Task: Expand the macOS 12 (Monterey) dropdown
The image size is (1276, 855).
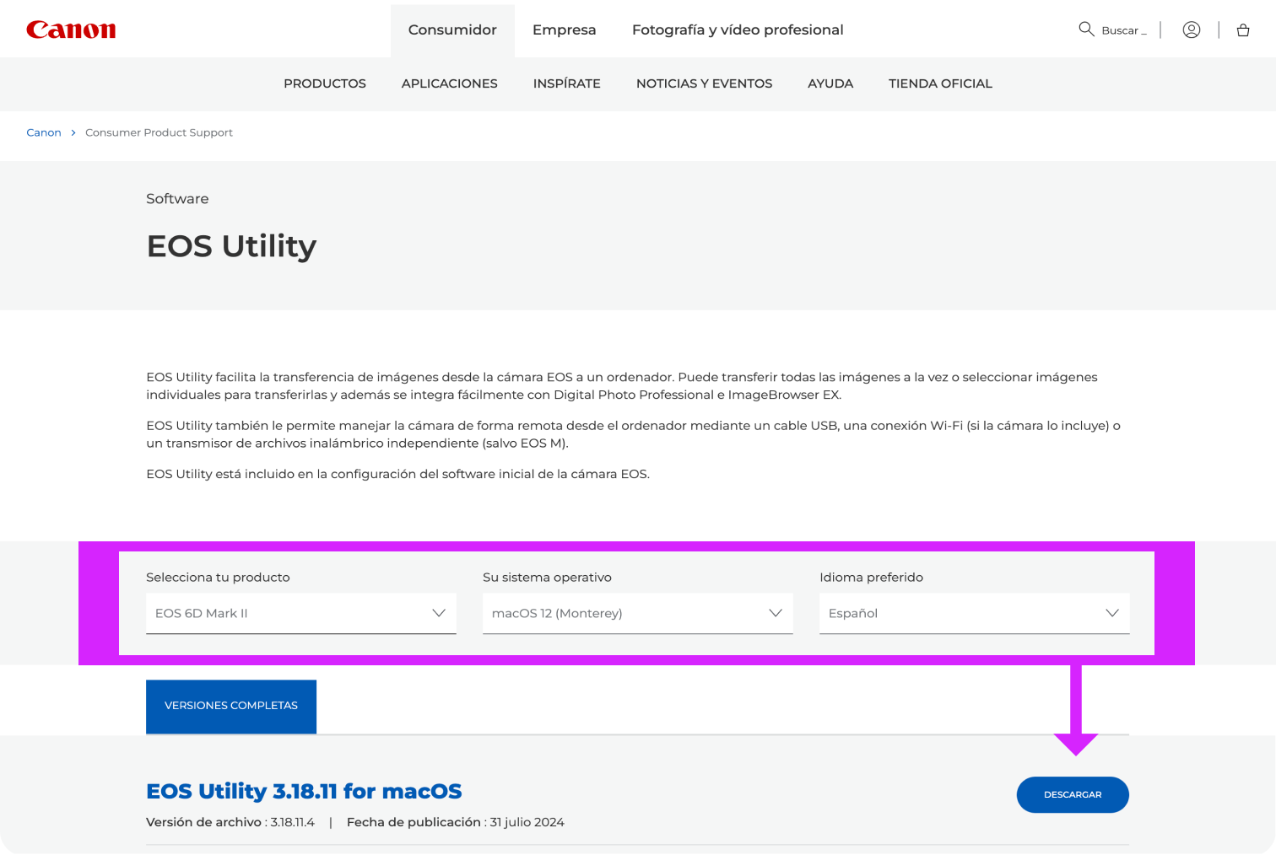Action: click(x=637, y=613)
